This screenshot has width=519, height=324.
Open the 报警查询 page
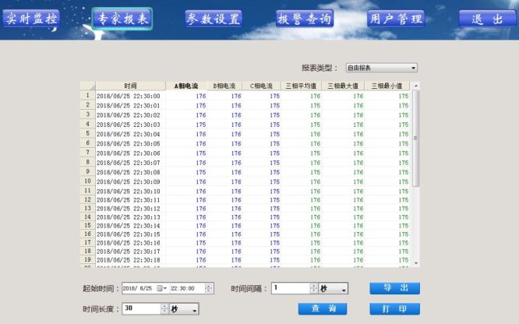point(305,19)
